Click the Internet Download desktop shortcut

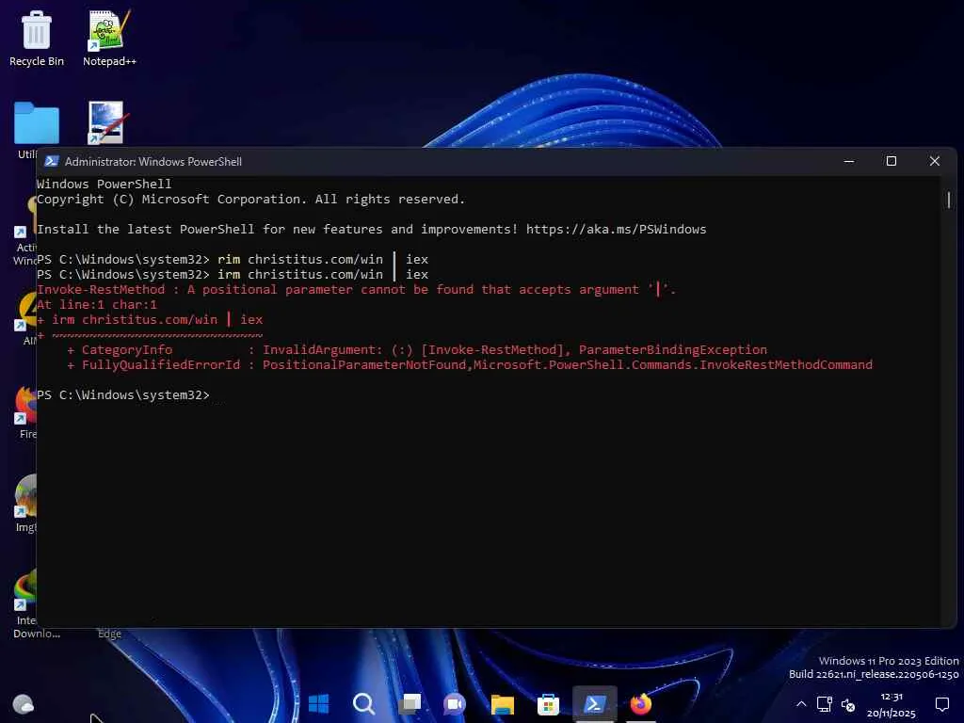(x=25, y=604)
